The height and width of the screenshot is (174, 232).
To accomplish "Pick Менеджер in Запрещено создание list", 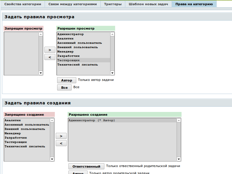I will 13,133.
